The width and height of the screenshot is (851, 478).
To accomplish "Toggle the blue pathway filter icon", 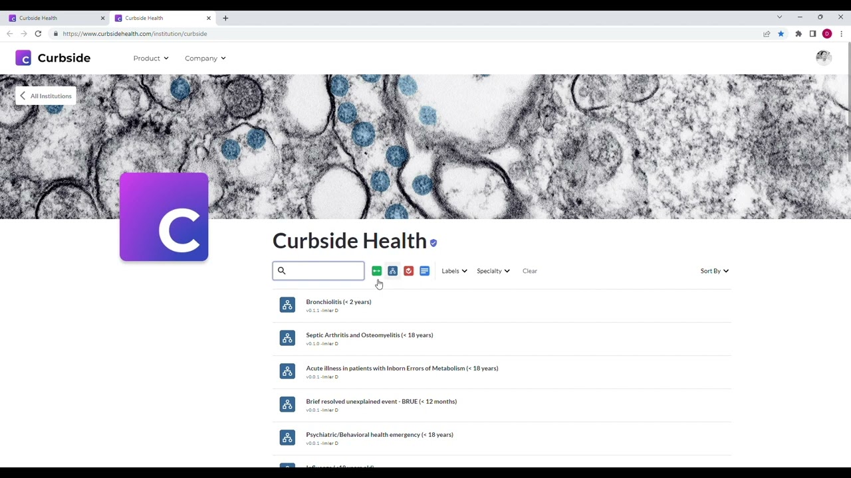I will [x=392, y=271].
